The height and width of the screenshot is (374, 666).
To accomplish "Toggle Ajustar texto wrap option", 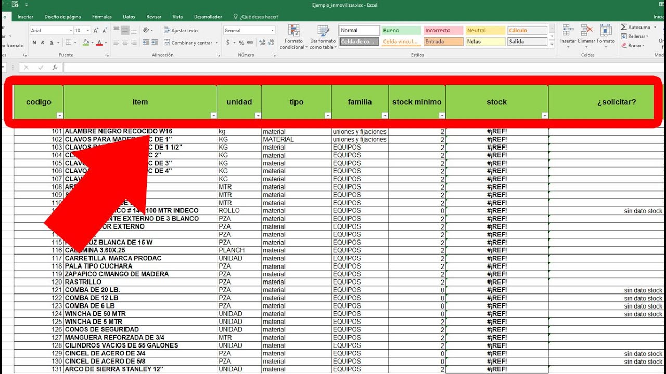I will pyautogui.click(x=181, y=31).
